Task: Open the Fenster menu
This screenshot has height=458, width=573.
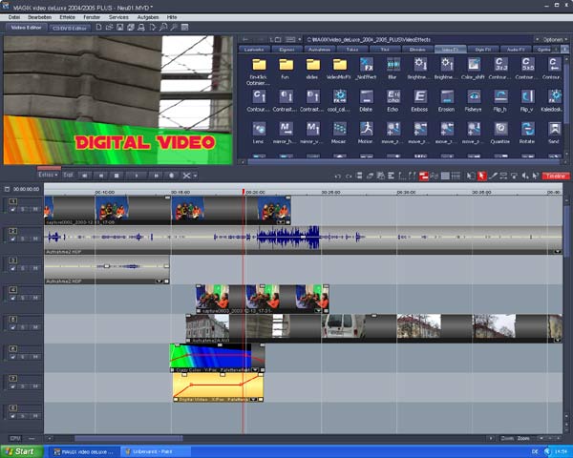Action: (x=92, y=17)
